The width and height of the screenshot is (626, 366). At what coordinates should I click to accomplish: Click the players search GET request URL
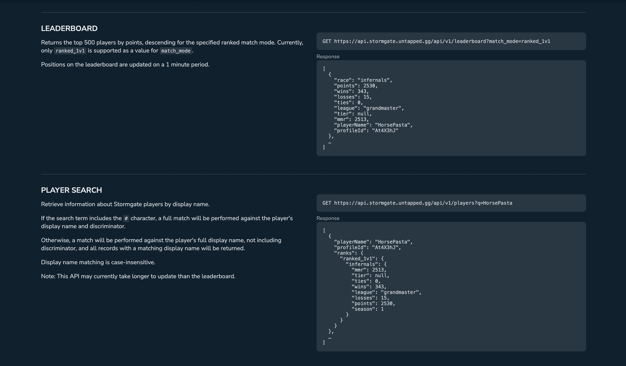click(x=423, y=203)
